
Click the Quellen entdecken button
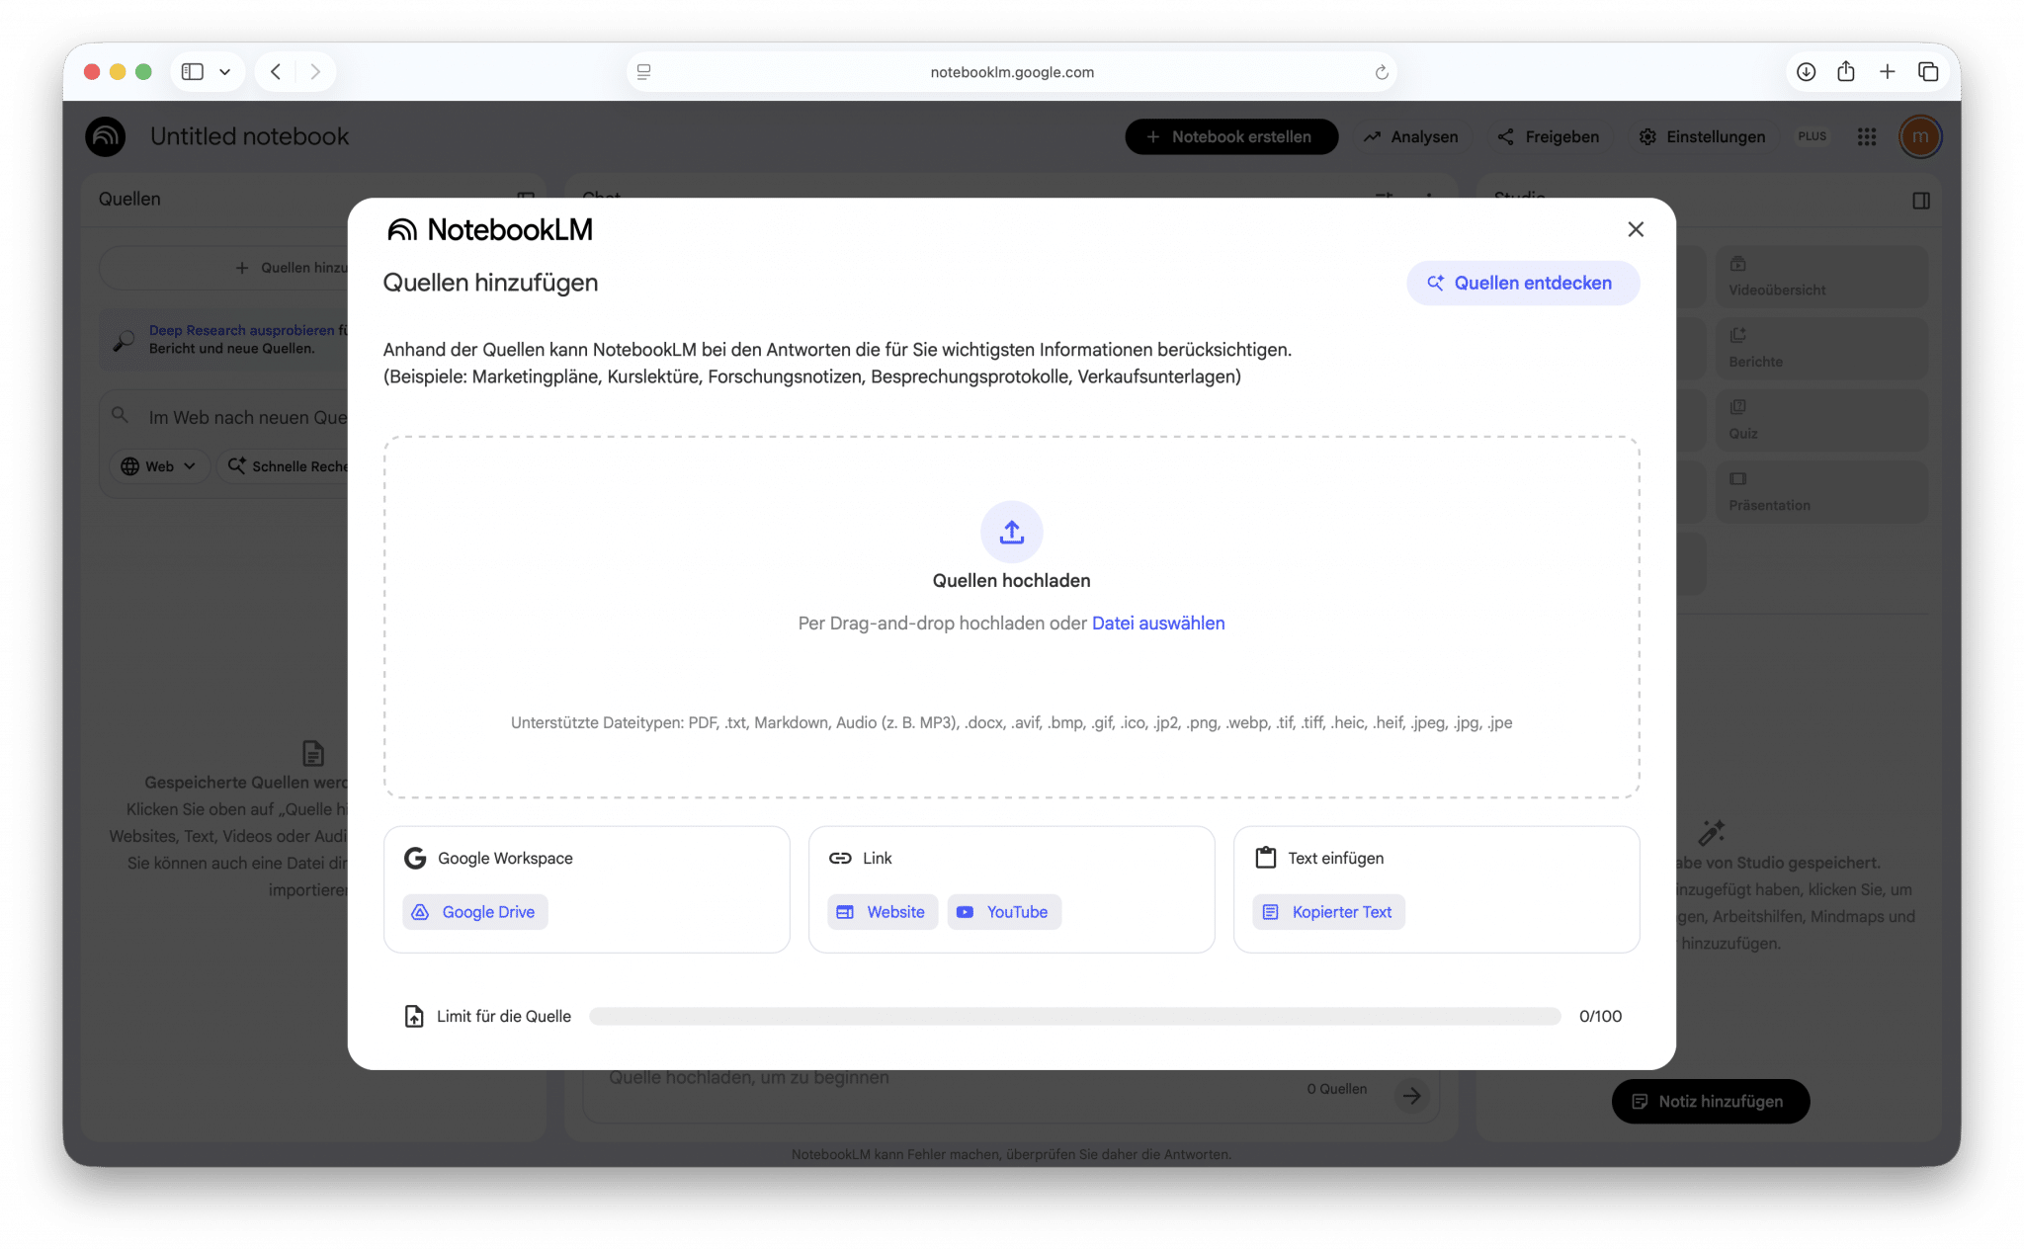1522,284
